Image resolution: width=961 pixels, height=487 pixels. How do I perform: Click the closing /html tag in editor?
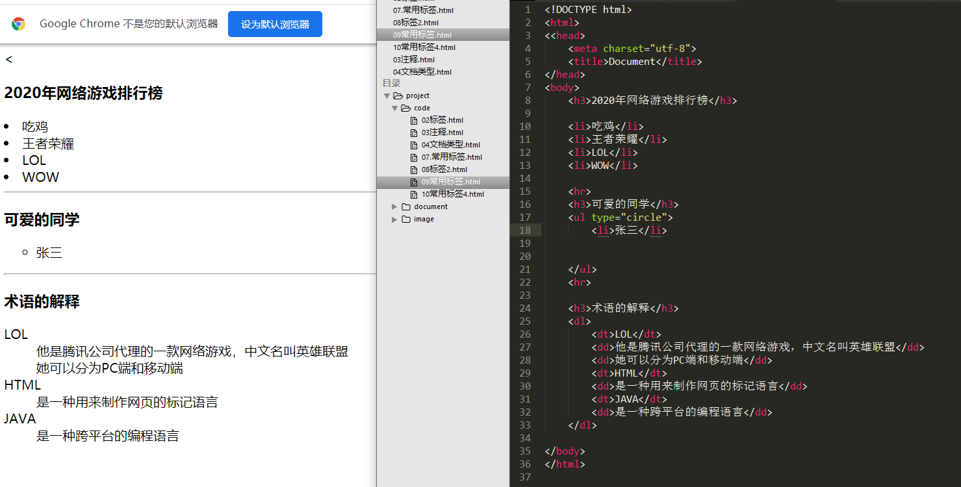coord(565,464)
